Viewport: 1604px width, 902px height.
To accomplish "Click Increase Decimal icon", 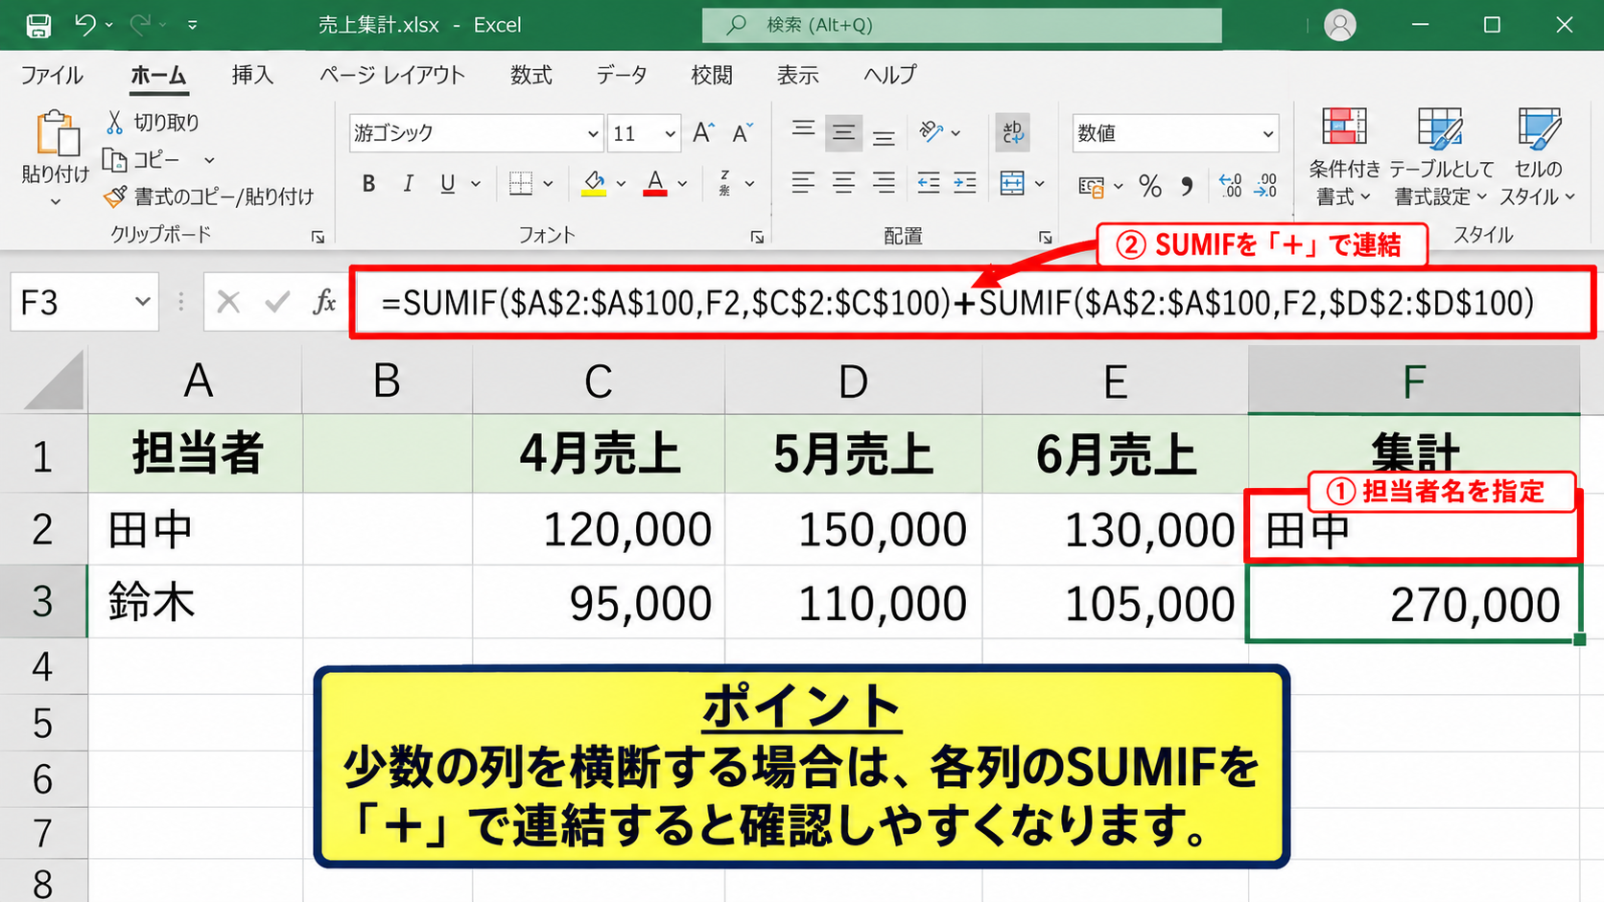I will pyautogui.click(x=1230, y=186).
